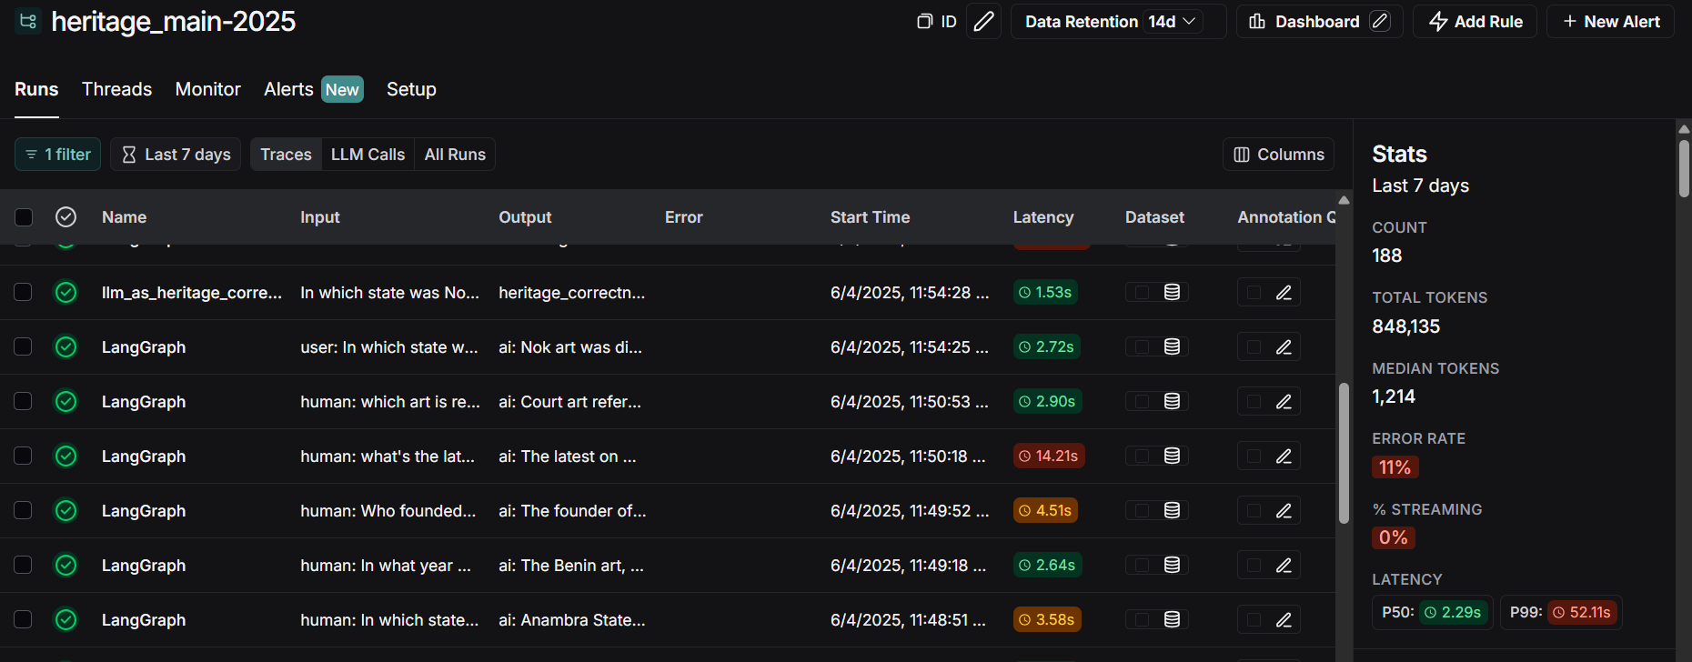Click the annotation pencil for the llm_as_heritage_corre row
This screenshot has height=662, width=1692.
[x=1284, y=293]
